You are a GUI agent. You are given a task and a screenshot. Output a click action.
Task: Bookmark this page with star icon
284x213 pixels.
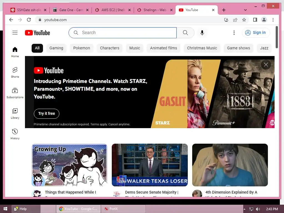click(244, 20)
